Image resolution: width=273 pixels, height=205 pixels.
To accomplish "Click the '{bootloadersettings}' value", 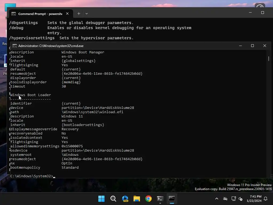I will click(x=83, y=125).
